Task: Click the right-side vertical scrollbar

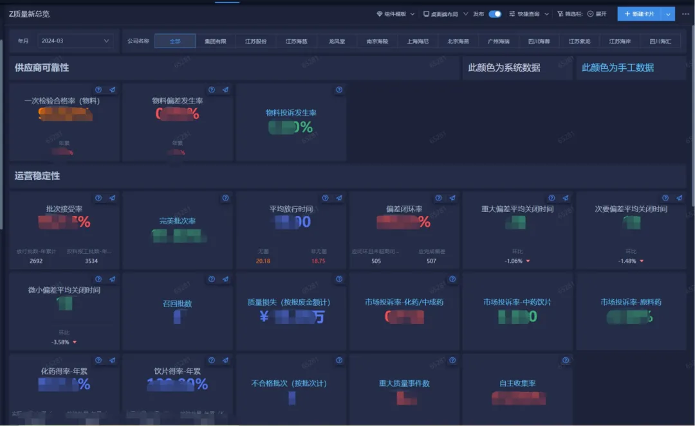Action: pyautogui.click(x=692, y=129)
